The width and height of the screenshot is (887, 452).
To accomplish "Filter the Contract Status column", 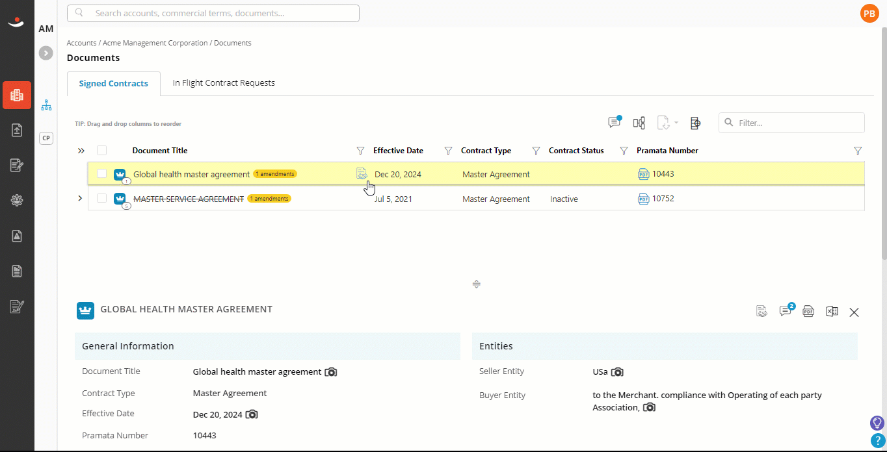I will [624, 151].
